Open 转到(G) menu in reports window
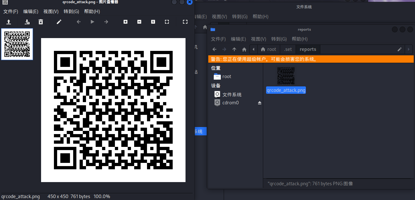The height and width of the screenshot is (200, 415). (279, 39)
